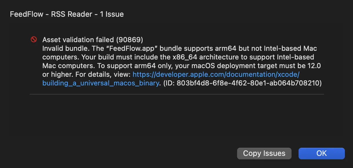The height and width of the screenshot is (168, 353).
Task: Click the 'For details, view:' text
Action: (x=103, y=74)
